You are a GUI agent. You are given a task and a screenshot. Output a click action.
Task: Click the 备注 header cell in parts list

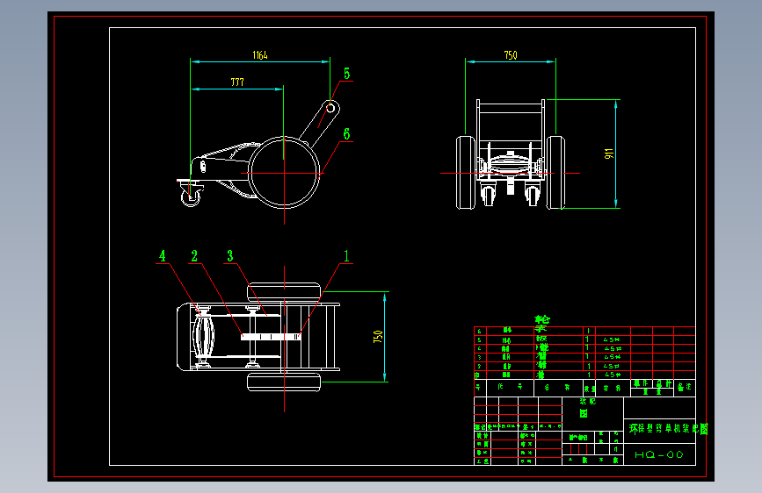click(685, 387)
